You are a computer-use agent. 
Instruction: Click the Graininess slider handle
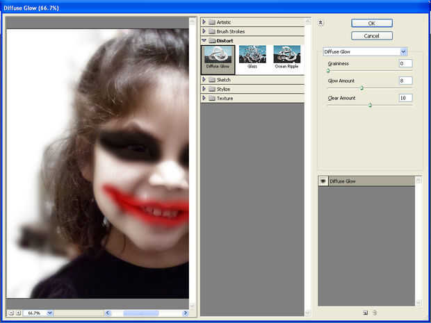point(328,71)
